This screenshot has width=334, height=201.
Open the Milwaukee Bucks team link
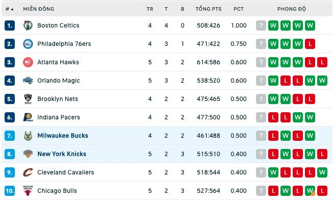pyautogui.click(x=63, y=136)
